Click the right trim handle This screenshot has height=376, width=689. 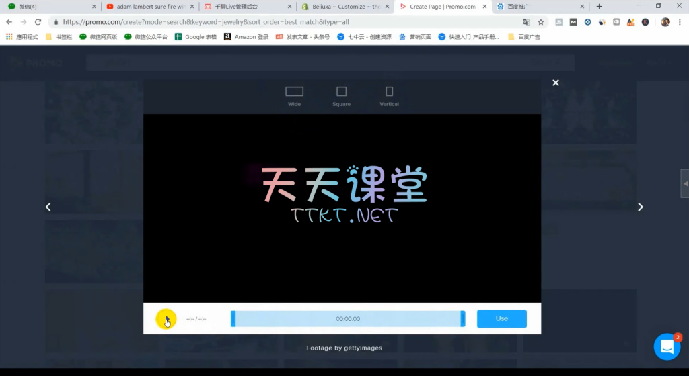(462, 319)
